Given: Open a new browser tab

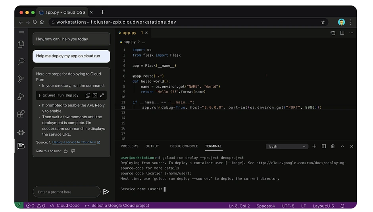Looking at the screenshot, I should (102, 12).
